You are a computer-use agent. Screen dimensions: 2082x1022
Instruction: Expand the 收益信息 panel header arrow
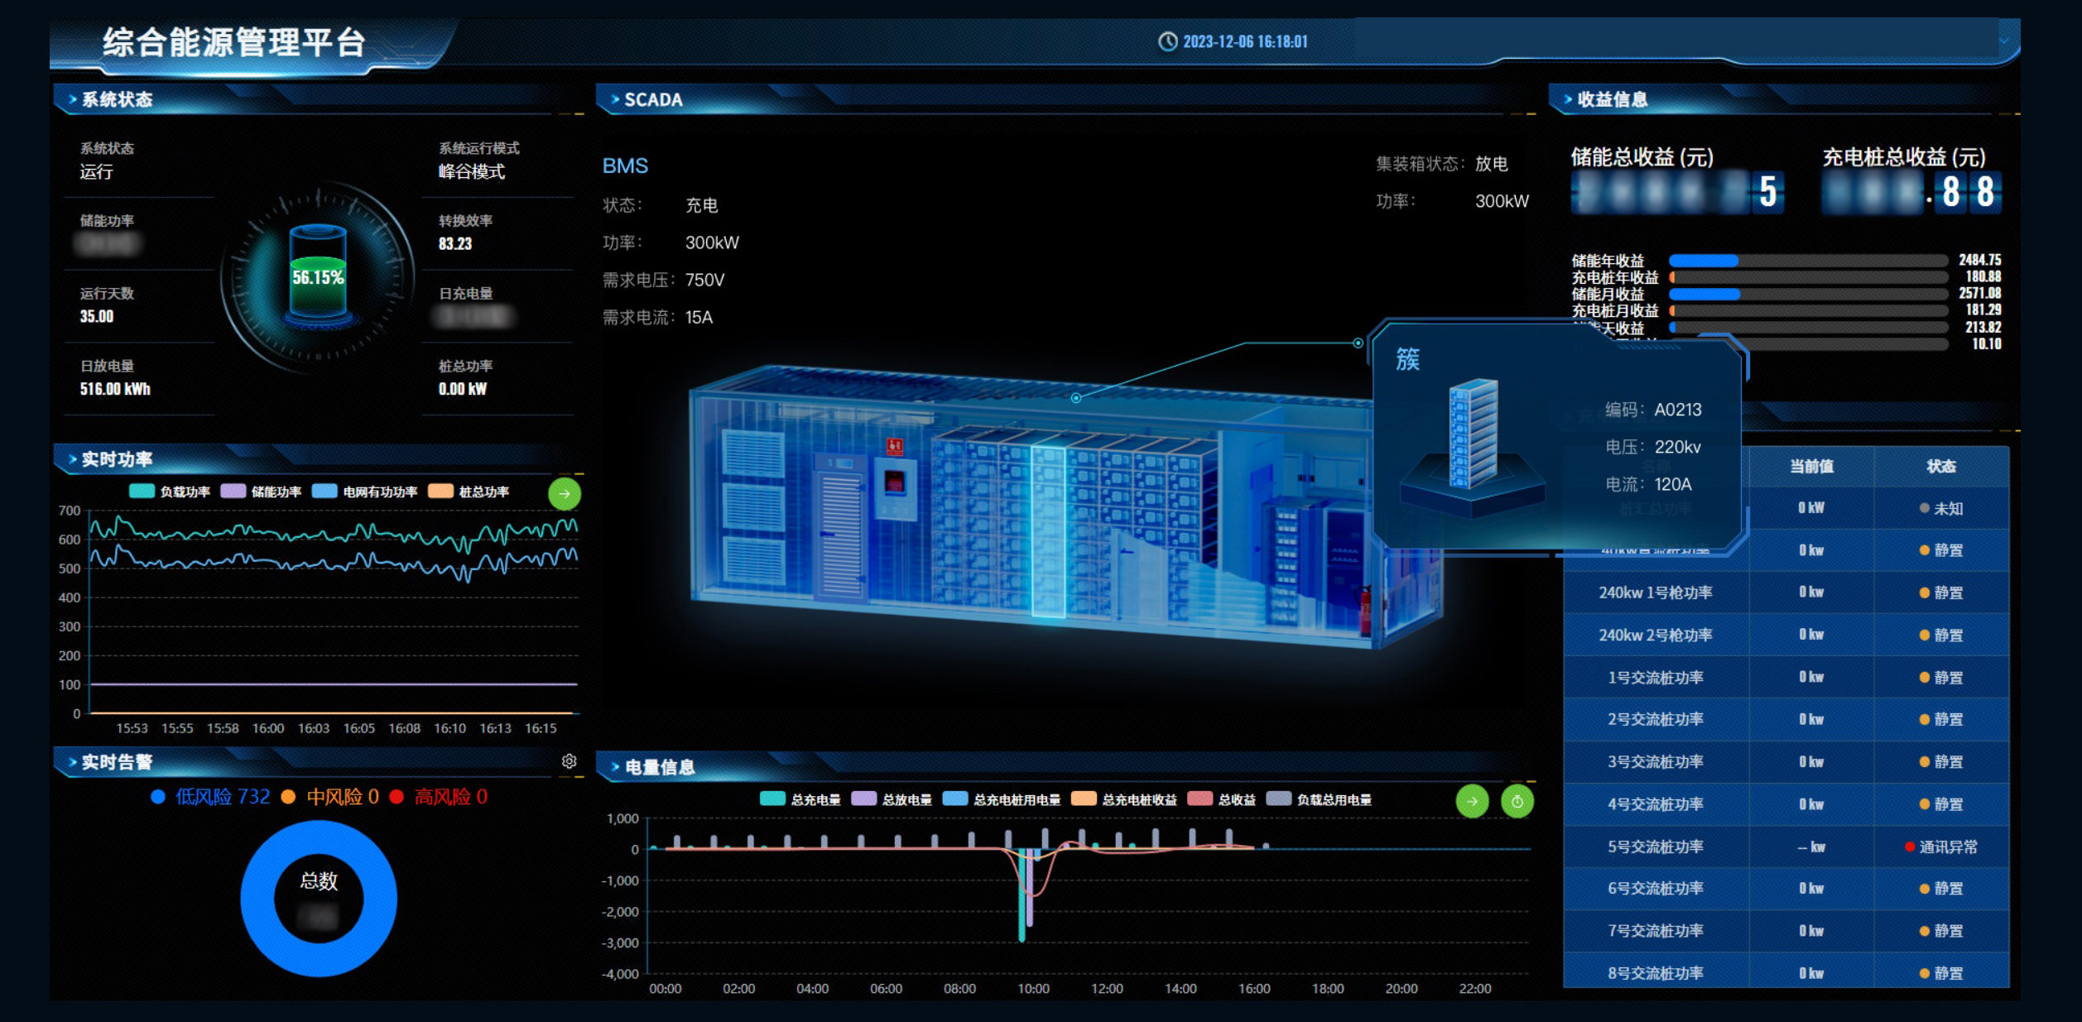coord(1567,100)
